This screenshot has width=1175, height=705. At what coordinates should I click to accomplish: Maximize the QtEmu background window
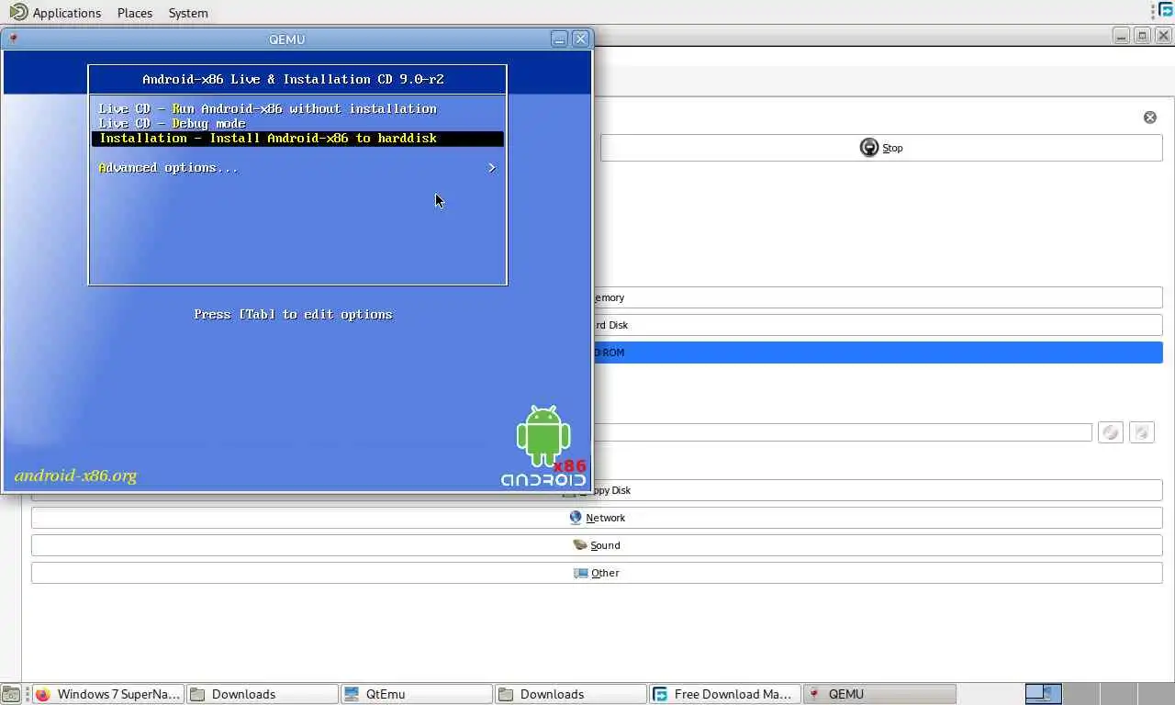1143,36
